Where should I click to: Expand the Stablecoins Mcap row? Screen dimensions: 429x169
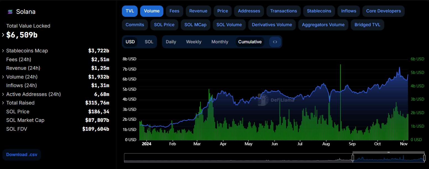coord(3,51)
